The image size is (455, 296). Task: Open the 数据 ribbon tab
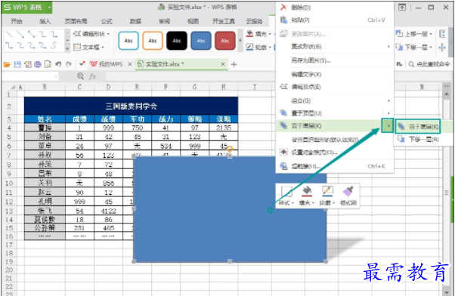(x=135, y=21)
